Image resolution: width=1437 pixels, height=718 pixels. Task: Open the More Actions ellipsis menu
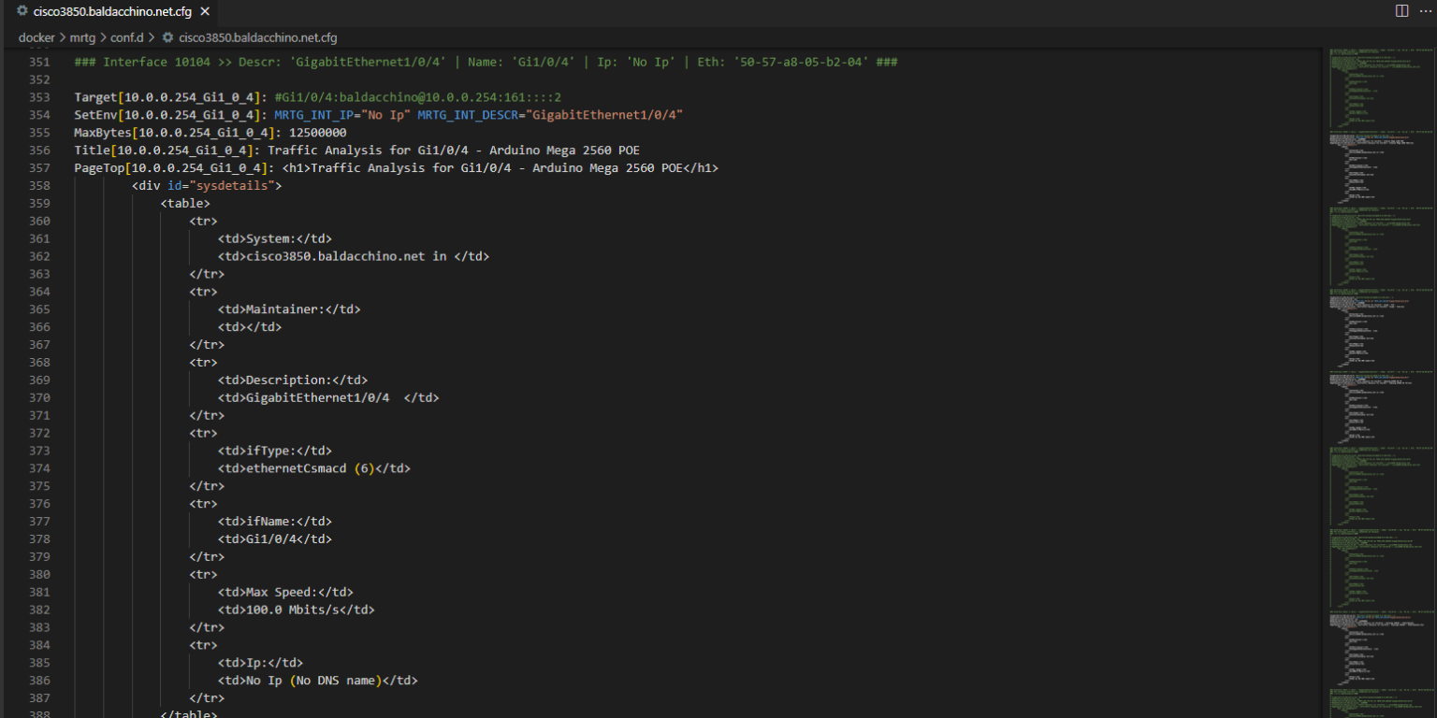(x=1426, y=10)
